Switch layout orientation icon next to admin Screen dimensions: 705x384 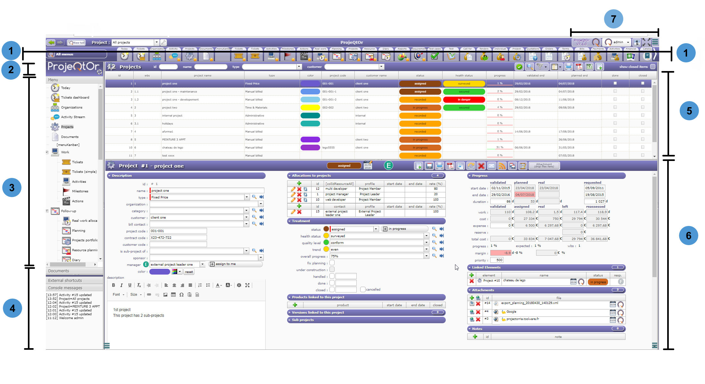click(637, 42)
